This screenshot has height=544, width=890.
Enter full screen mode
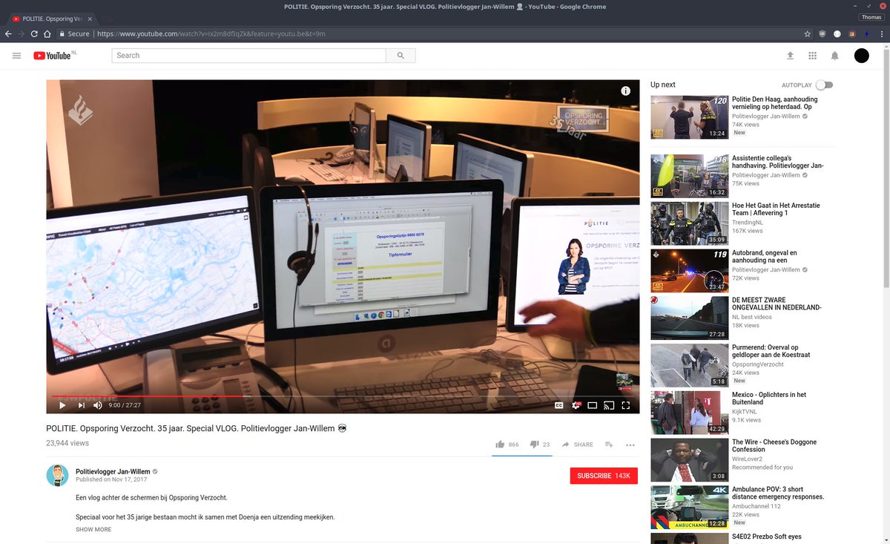coord(625,405)
